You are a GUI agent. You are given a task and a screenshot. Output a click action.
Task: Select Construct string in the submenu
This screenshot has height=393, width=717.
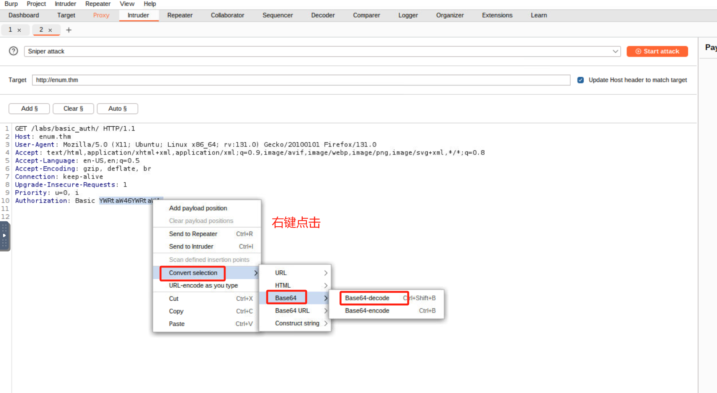(295, 323)
